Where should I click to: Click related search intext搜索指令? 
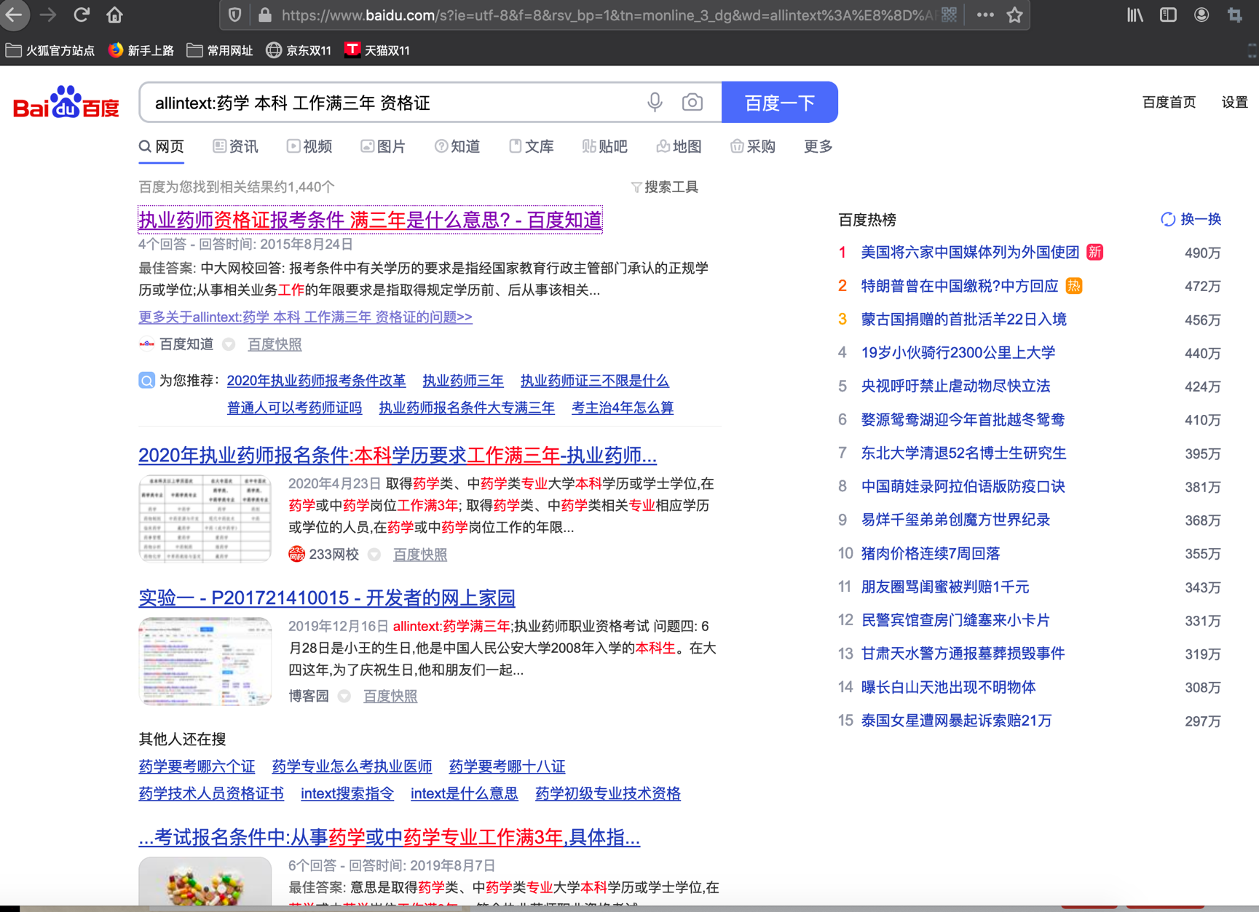point(347,793)
